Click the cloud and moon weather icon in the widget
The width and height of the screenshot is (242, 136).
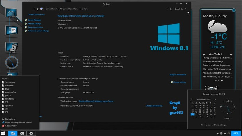[217, 27]
